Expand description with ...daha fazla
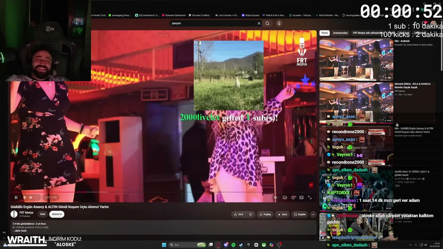 click(x=20, y=231)
